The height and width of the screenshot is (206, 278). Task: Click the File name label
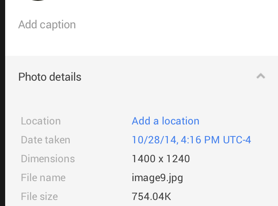tap(43, 178)
